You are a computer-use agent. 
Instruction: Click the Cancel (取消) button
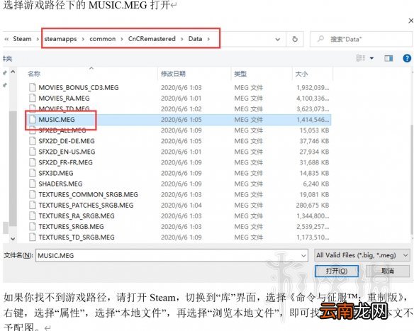pos(388,271)
